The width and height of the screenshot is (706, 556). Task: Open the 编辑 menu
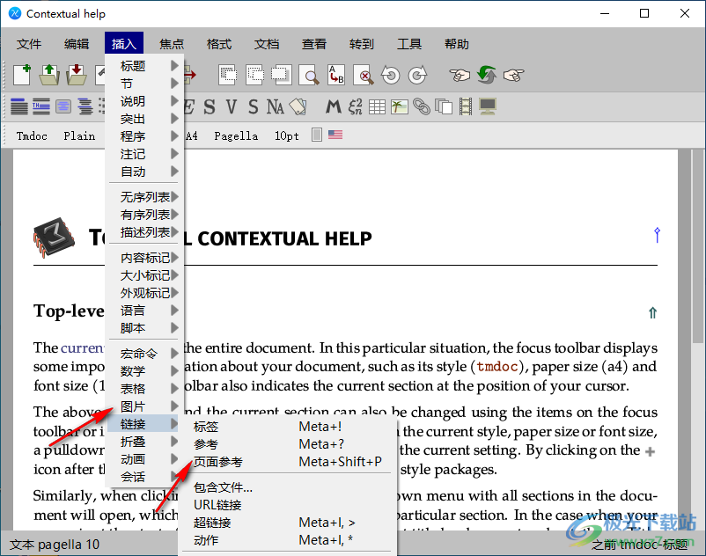[x=77, y=44]
